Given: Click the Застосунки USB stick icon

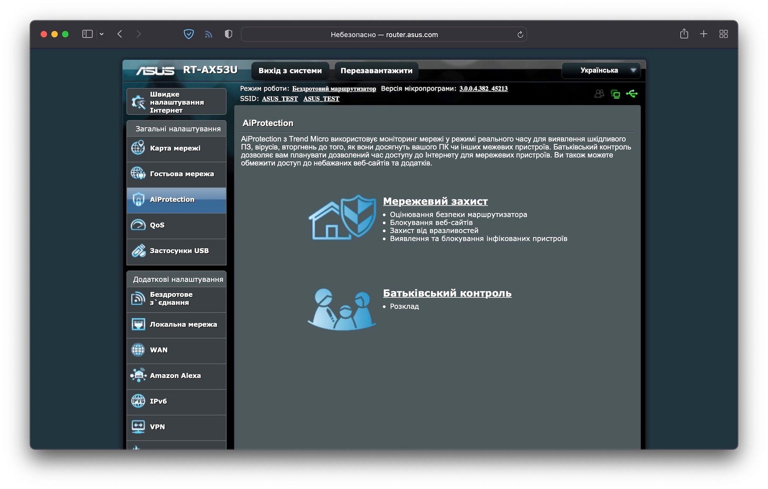Looking at the screenshot, I should pos(138,250).
